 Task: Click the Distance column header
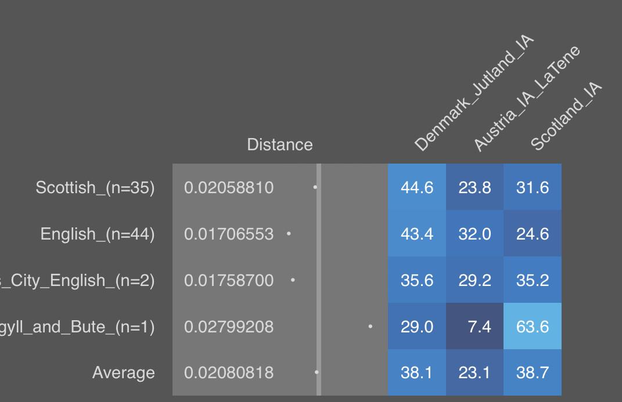click(x=280, y=144)
